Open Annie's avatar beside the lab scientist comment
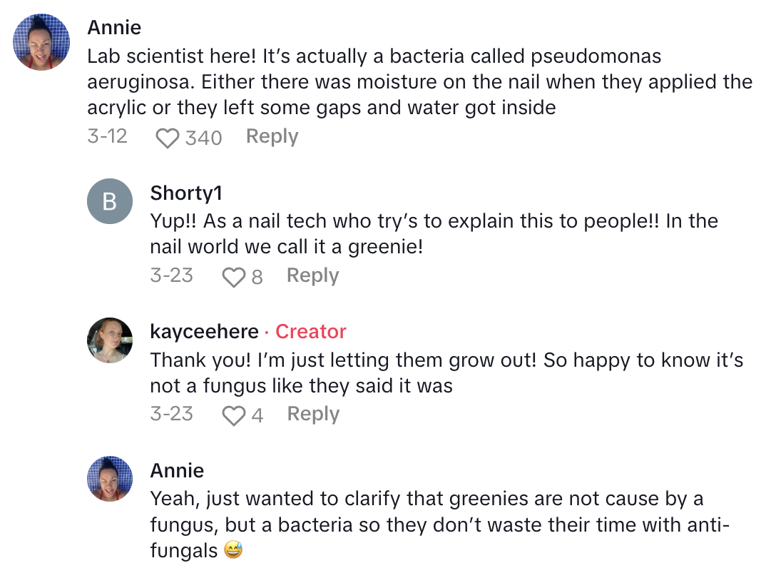 coord(41,42)
